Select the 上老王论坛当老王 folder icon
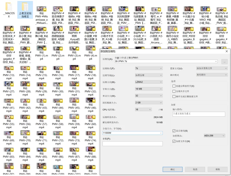 coord(25,6)
